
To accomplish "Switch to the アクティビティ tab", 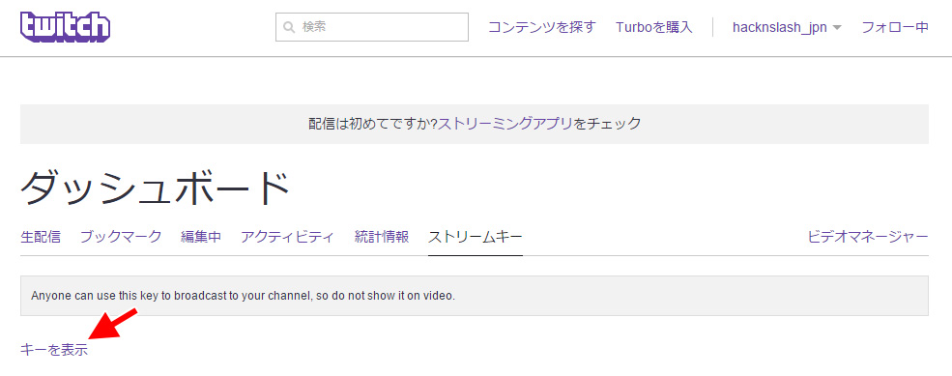I will (x=287, y=237).
